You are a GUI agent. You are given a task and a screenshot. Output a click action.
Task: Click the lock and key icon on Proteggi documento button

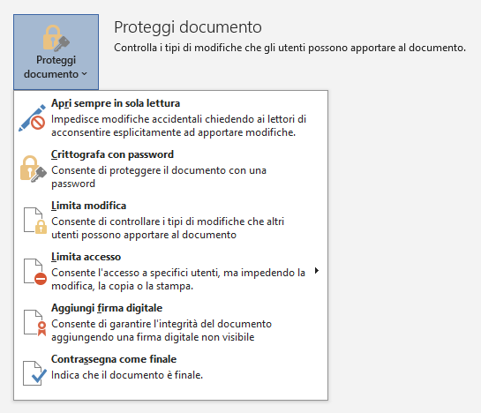[56, 38]
